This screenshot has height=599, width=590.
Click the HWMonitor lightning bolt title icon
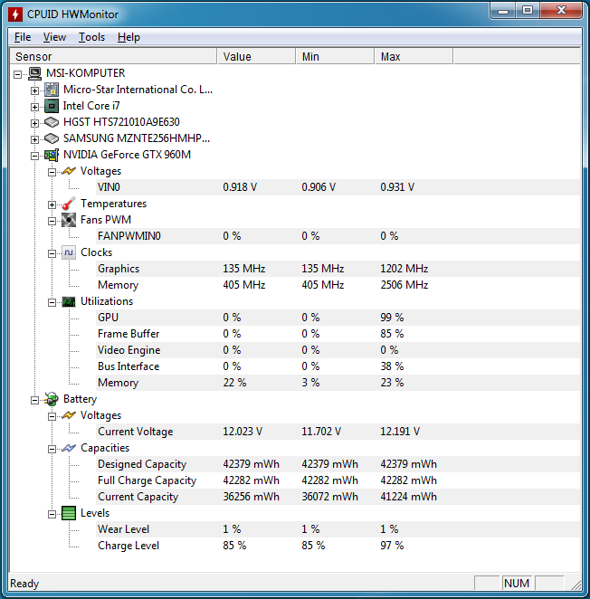(15, 14)
